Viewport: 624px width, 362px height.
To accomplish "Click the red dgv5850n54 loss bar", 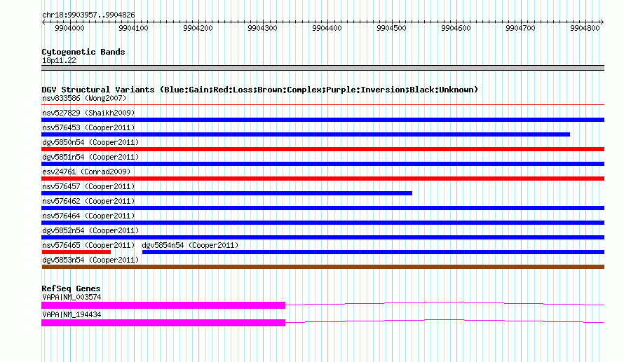I will [x=323, y=149].
